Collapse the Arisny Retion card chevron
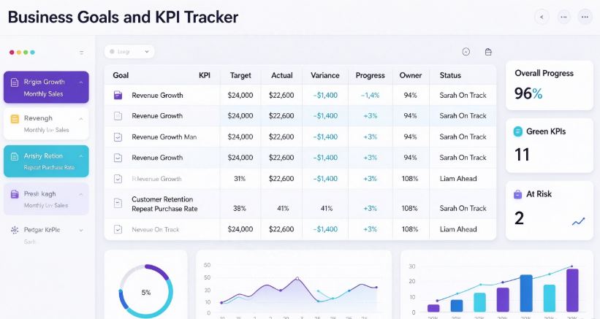600x319 pixels. 81,156
